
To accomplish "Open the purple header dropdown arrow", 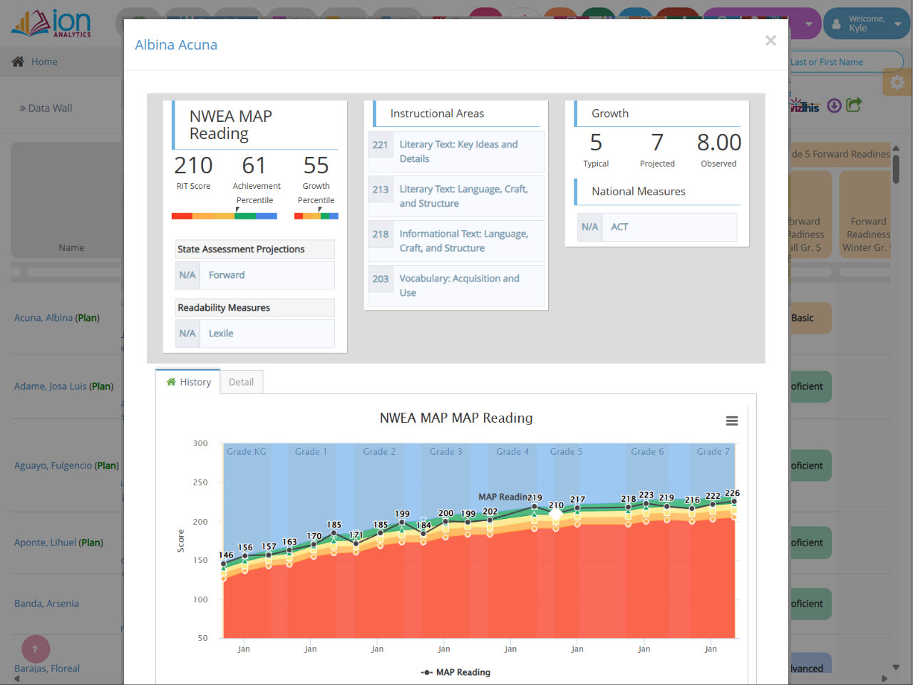I will click(x=809, y=24).
